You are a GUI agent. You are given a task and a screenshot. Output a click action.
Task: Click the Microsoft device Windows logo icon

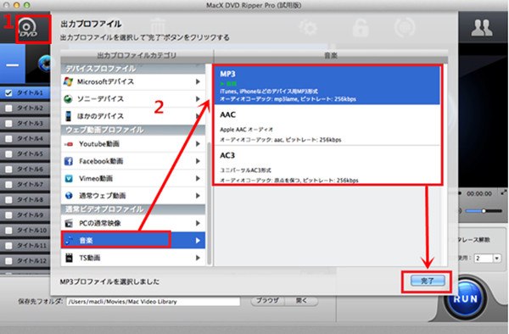68,81
